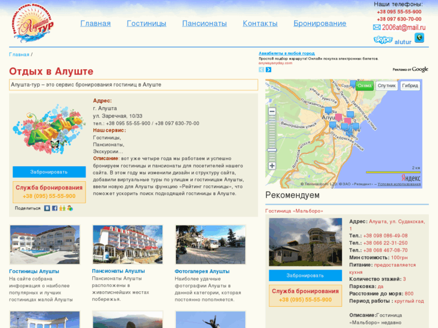Screen dimensions: 438x328
Task: Click the Реклама от Google label
Action: coord(410,69)
